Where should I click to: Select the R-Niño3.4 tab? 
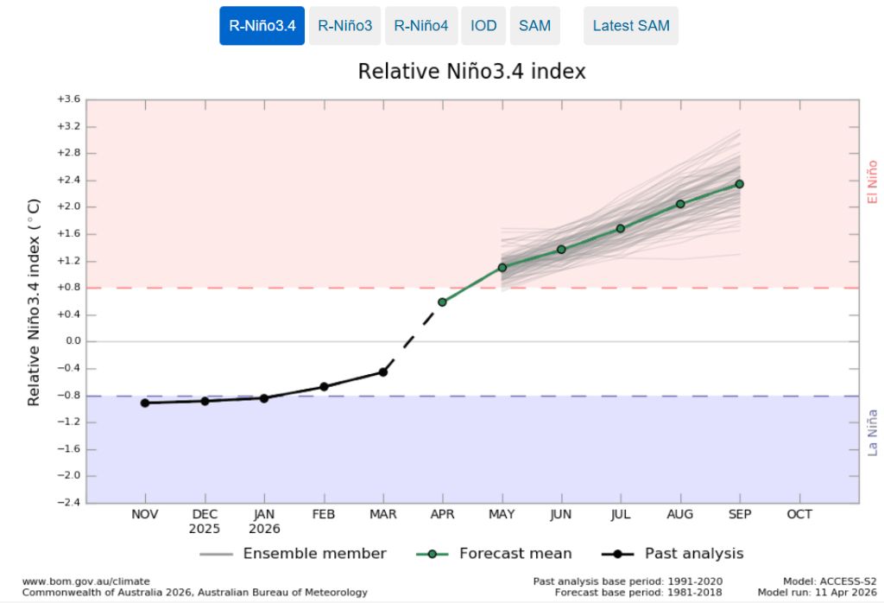(262, 26)
